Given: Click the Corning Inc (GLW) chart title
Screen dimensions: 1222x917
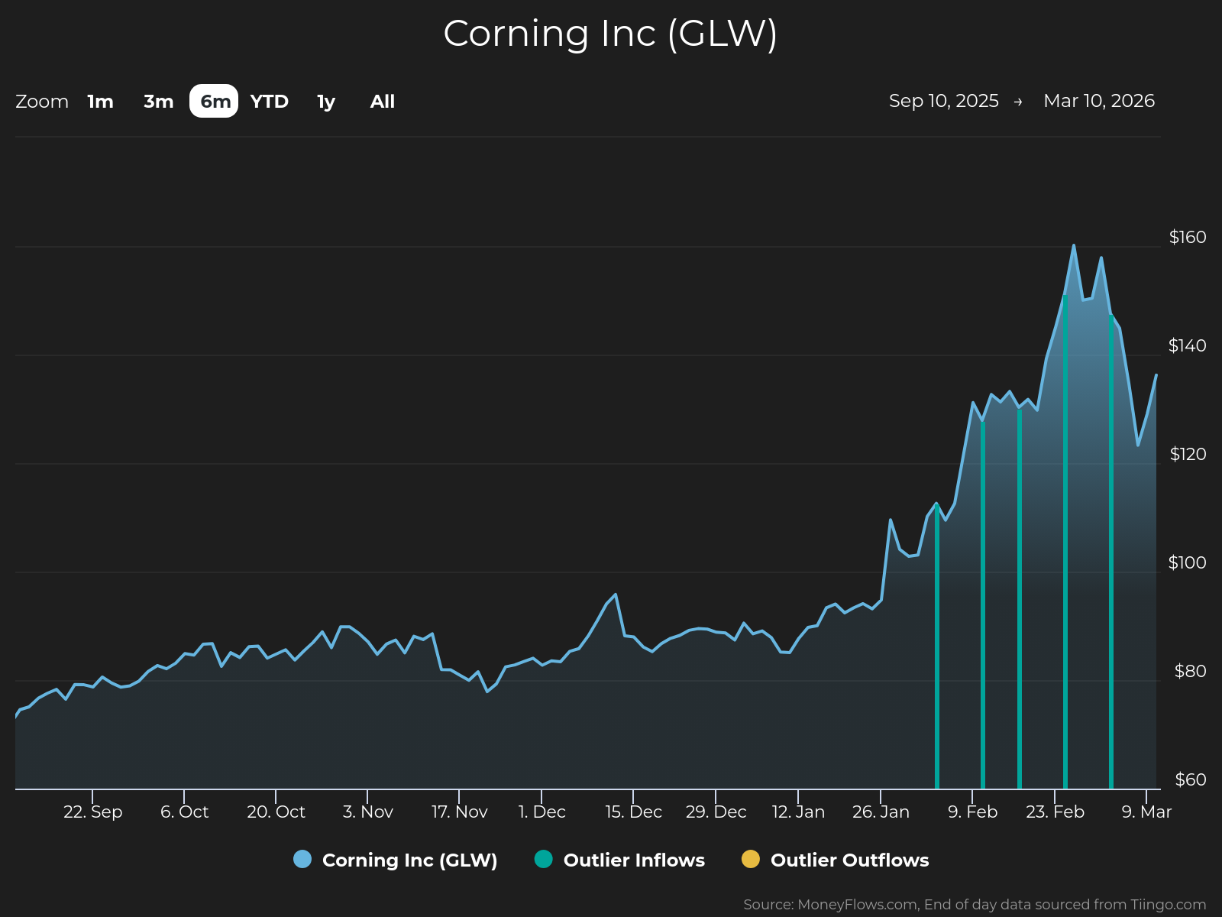Looking at the screenshot, I should (610, 34).
